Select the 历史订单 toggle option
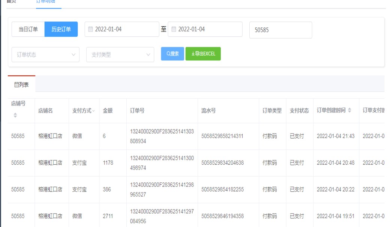Image resolution: width=391 pixels, height=227 pixels. point(61,29)
